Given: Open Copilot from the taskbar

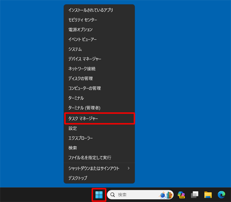Looking at the screenshot, I should click(181, 195).
